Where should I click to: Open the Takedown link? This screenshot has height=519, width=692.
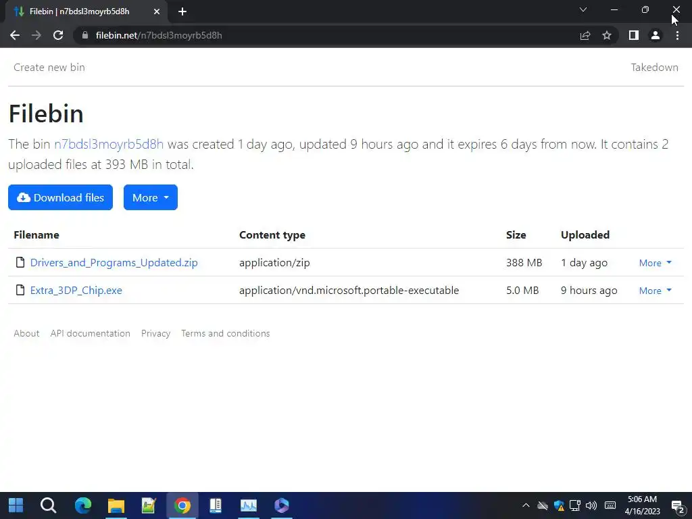[x=654, y=67]
